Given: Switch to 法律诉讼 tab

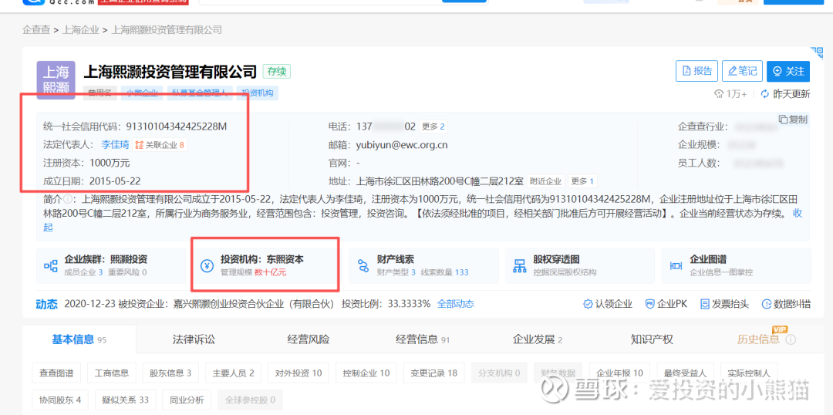Looking at the screenshot, I should click(194, 339).
